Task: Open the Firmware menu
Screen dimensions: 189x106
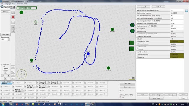Action: coord(20,4)
